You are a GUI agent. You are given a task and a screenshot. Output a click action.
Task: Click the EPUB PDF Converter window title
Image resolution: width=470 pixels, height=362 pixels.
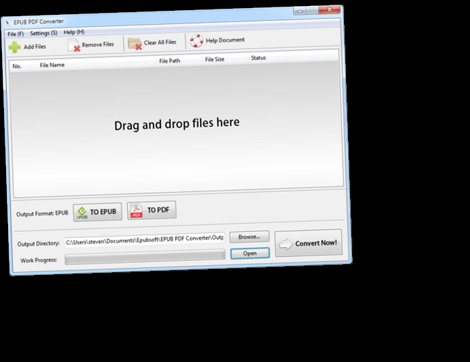(x=38, y=22)
